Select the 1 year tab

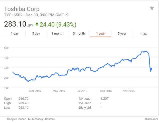100,34
